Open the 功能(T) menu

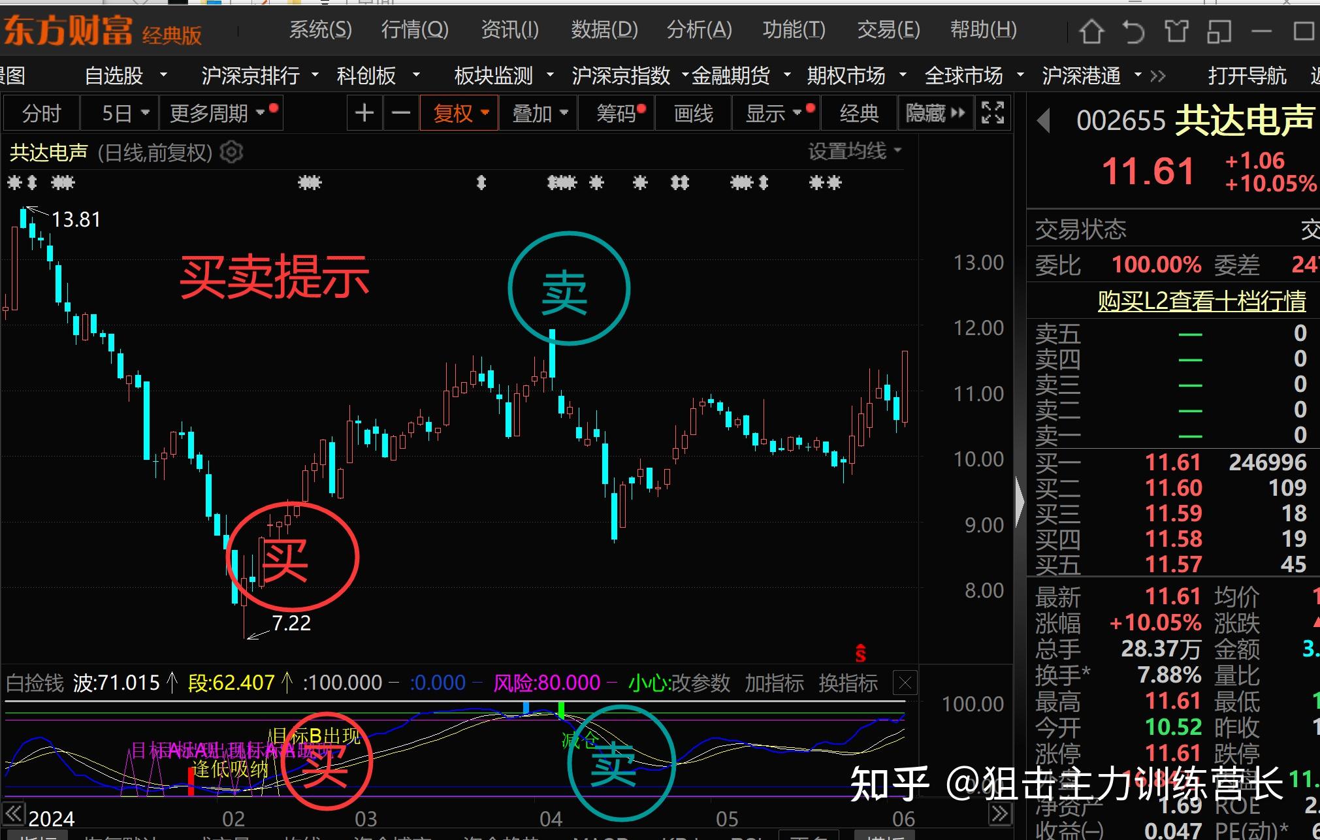coord(794,29)
